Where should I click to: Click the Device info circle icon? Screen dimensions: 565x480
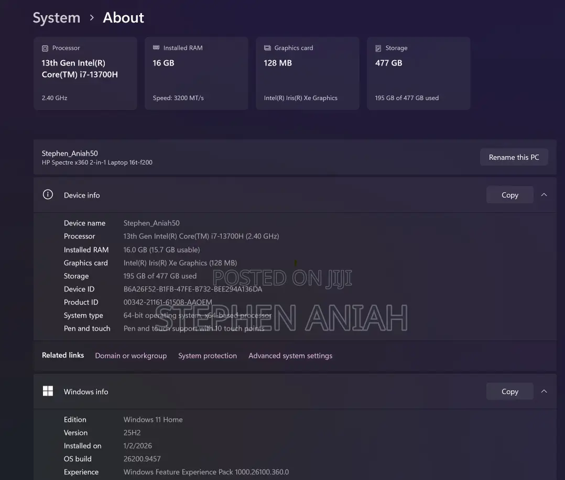[x=48, y=194]
